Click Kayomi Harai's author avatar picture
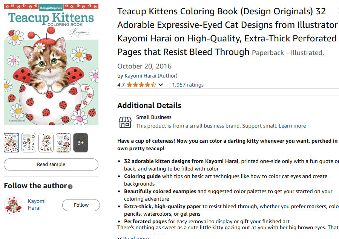Image resolution: width=339 pixels, height=239 pixels. point(13,205)
